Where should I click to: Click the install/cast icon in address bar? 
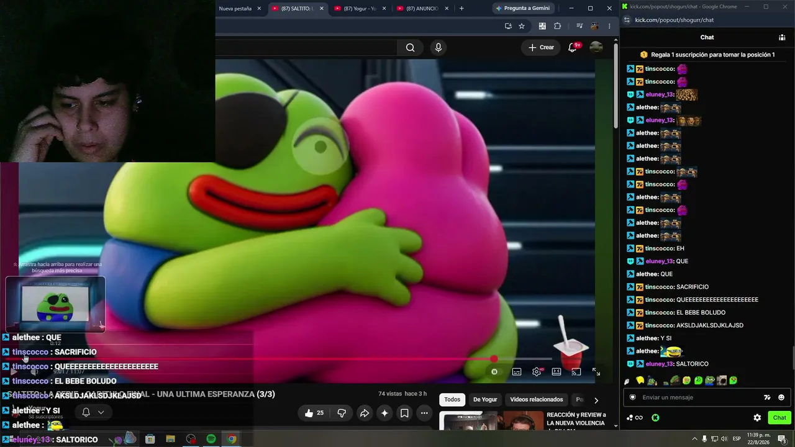tap(508, 26)
